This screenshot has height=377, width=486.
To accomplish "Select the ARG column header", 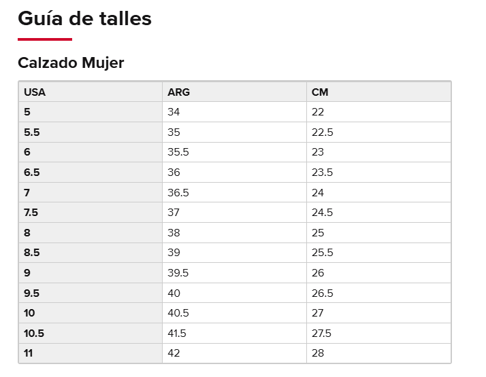I will [234, 92].
